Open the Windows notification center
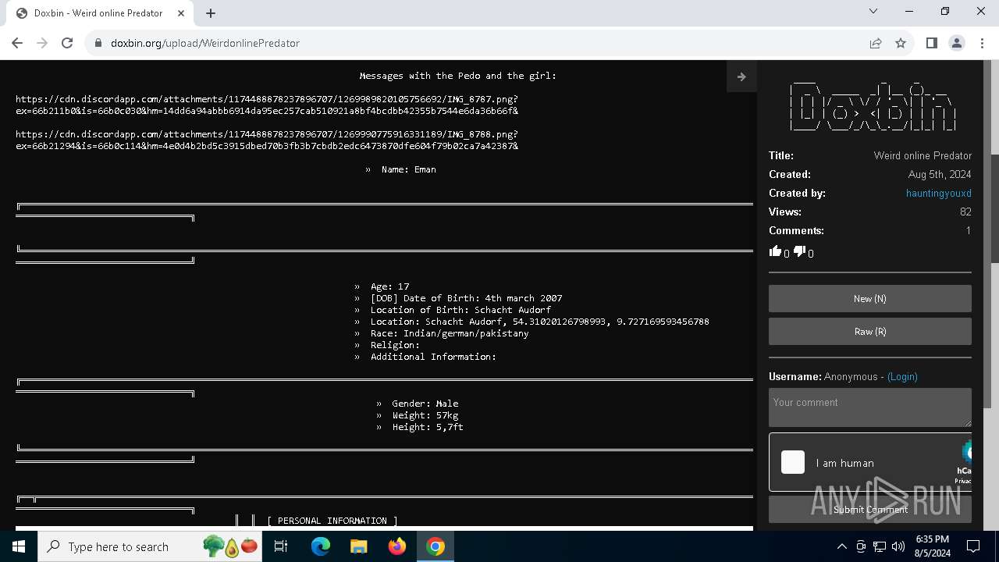The height and width of the screenshot is (562, 999). 973,546
